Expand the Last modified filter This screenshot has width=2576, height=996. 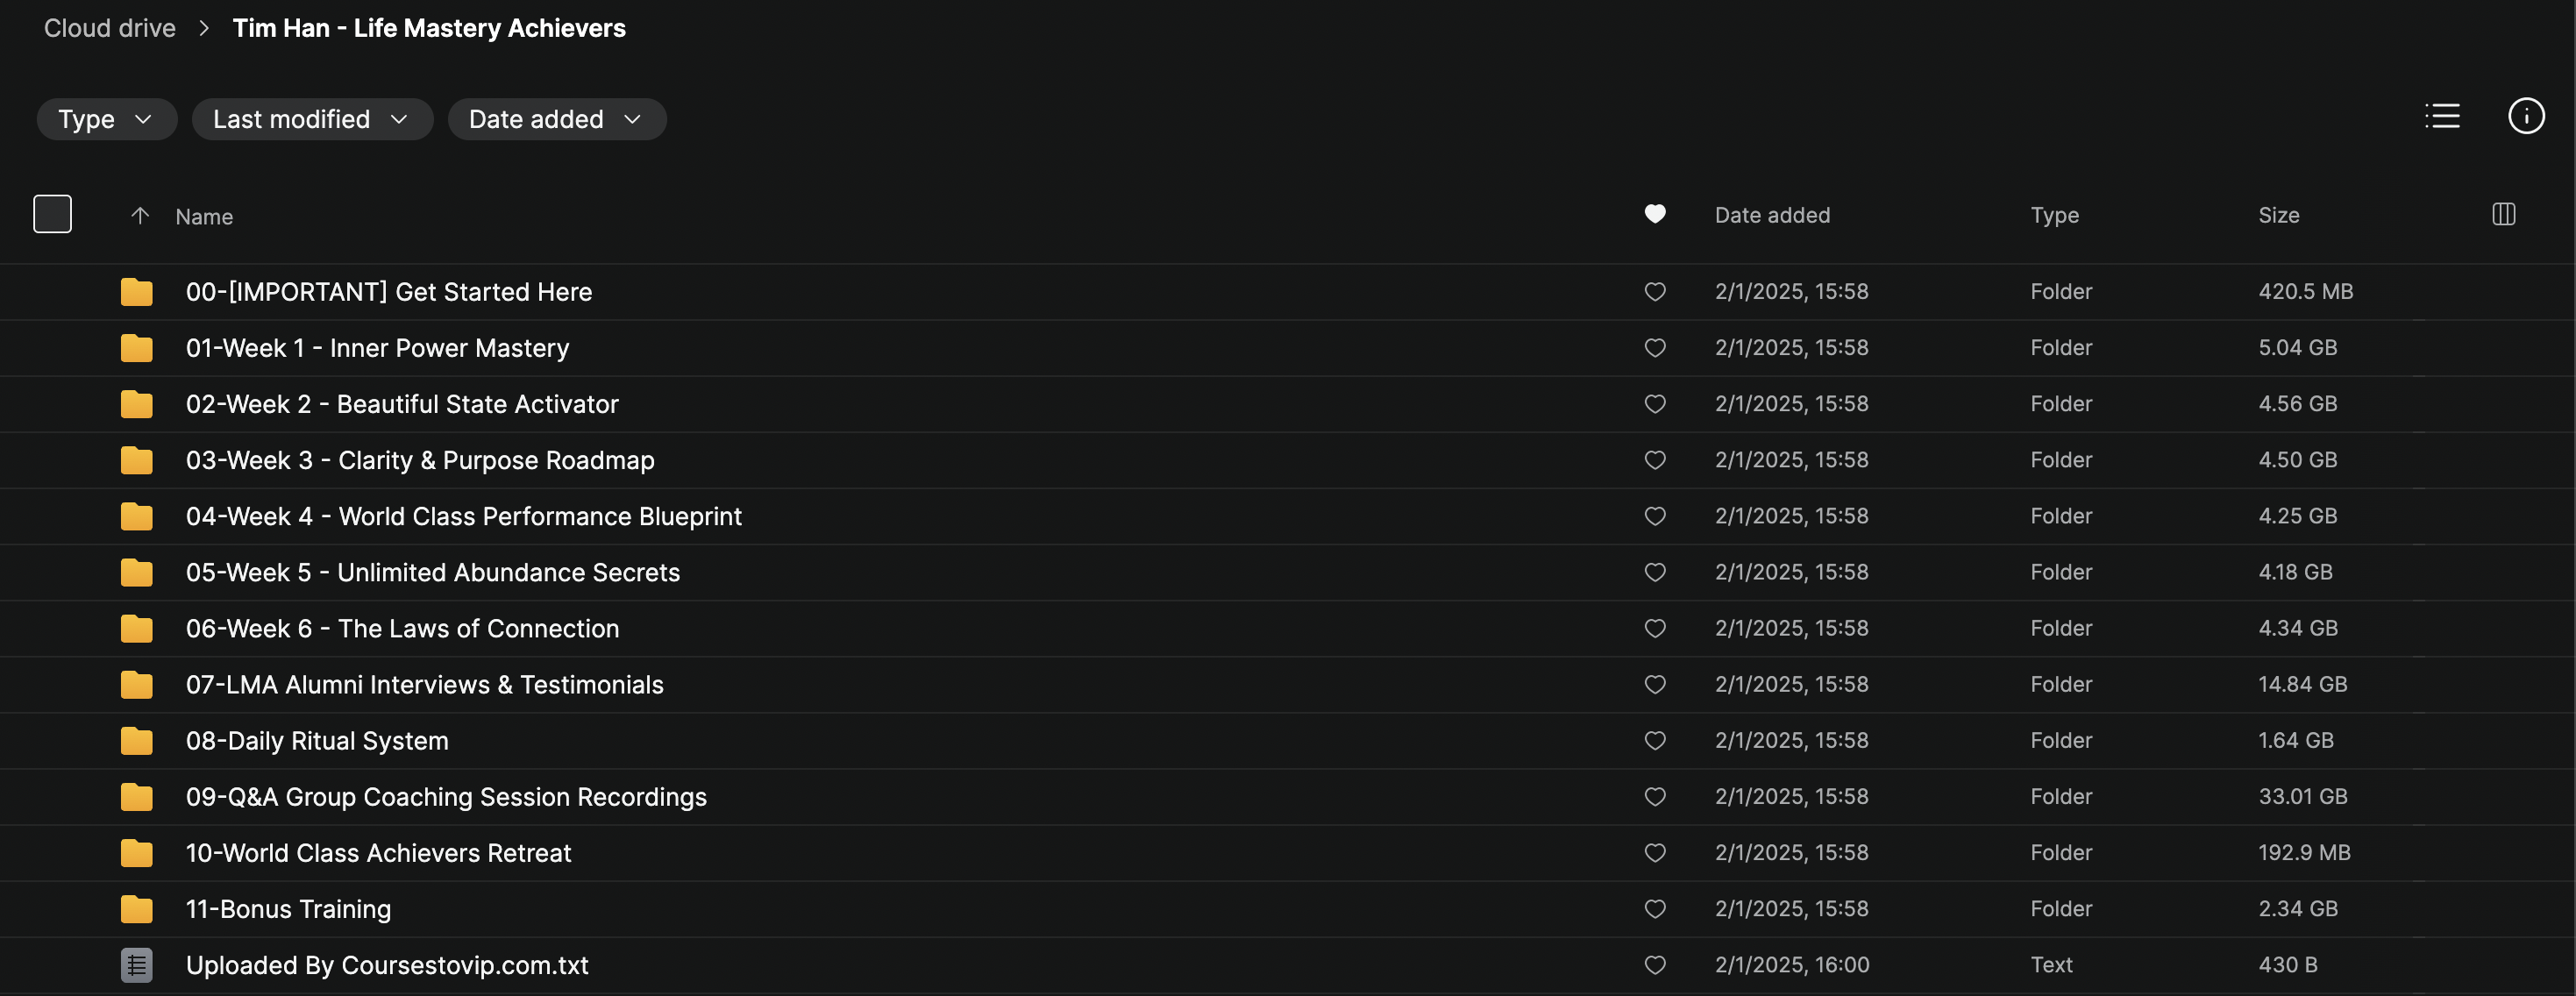311,119
